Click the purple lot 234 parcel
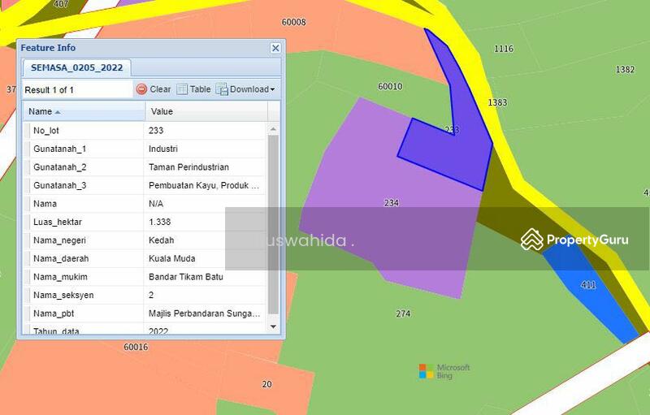 pos(382,219)
